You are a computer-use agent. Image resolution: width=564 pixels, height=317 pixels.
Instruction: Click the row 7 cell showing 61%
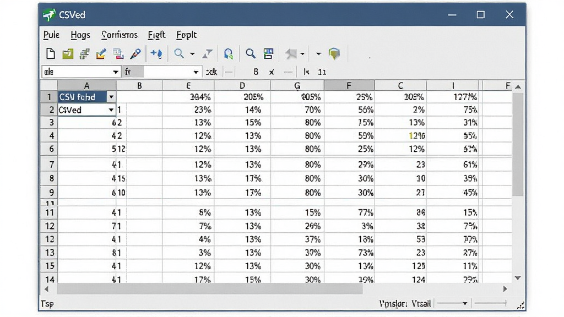pos(453,165)
